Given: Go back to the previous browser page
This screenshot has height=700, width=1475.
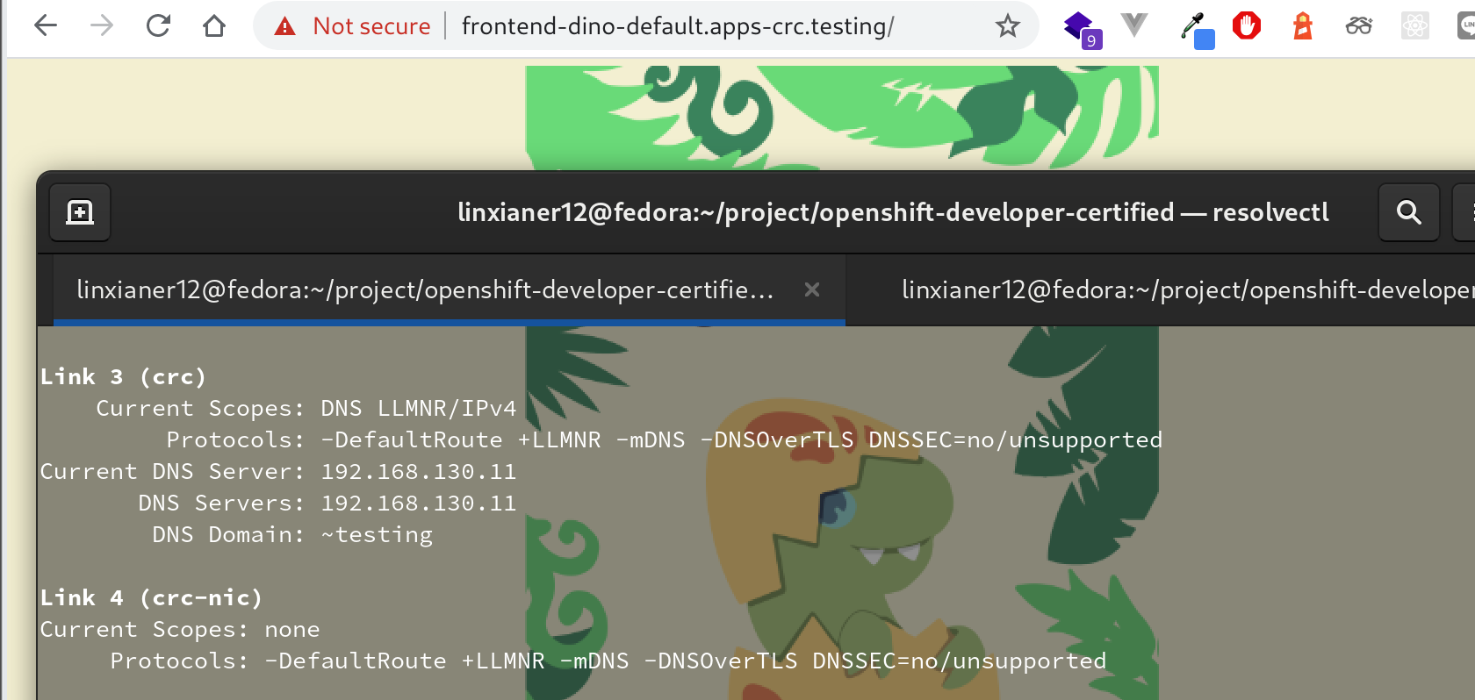Looking at the screenshot, I should pos(46,26).
